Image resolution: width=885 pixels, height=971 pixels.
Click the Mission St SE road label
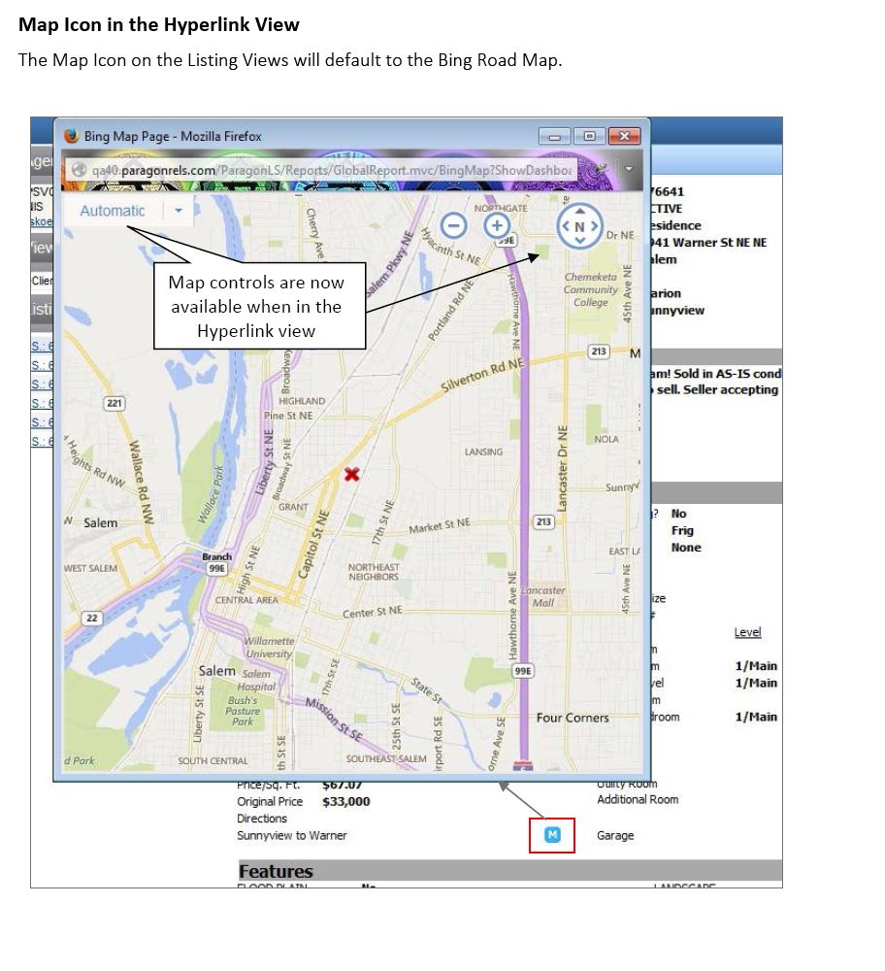[334, 719]
